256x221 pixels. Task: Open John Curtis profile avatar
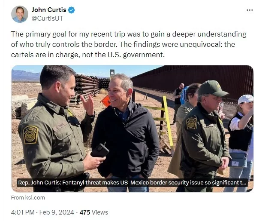tap(20, 14)
